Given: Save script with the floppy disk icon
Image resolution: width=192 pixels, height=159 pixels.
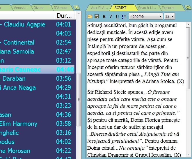Looking at the screenshot, I should coord(97,17).
